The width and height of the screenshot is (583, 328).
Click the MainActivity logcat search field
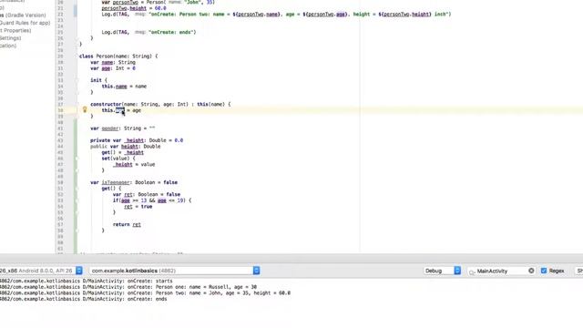tap(502, 272)
